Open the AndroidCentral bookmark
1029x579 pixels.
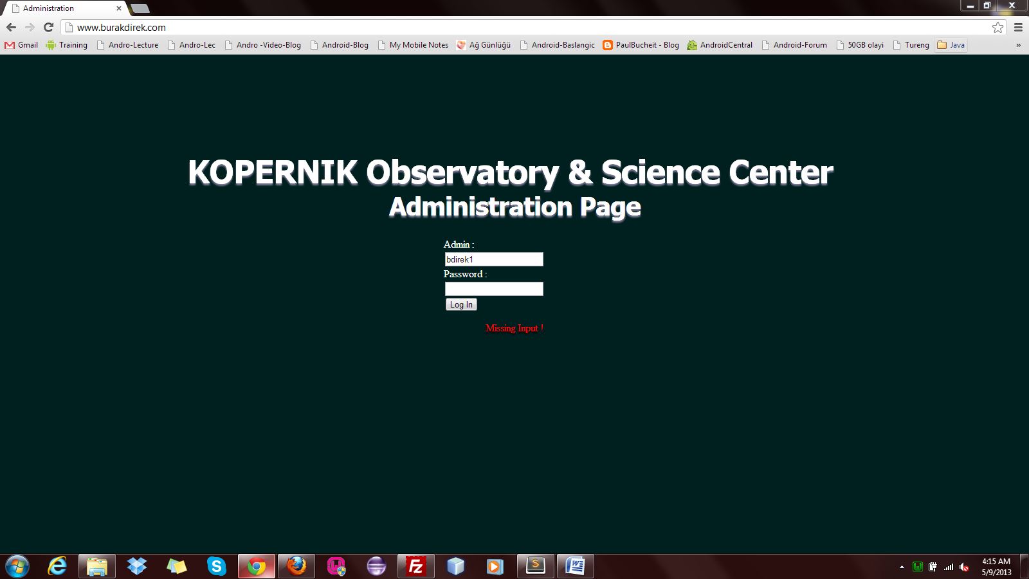719,45
